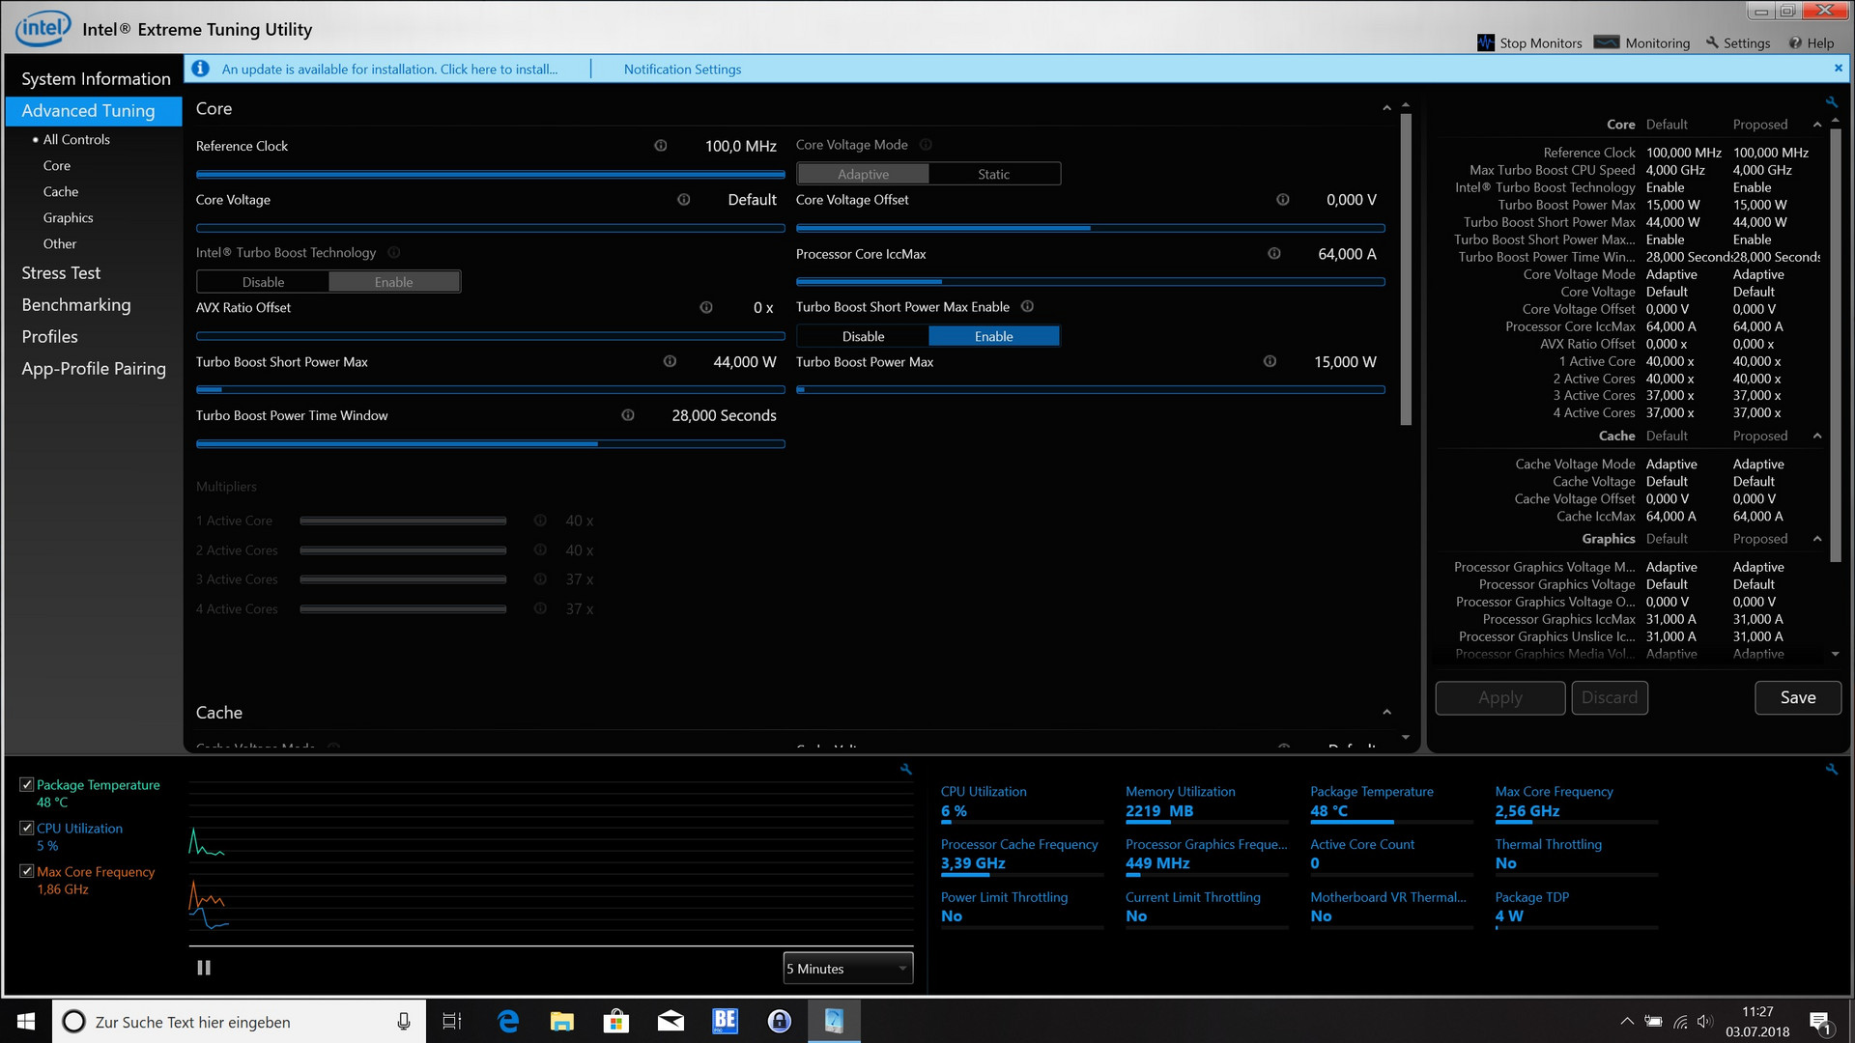The width and height of the screenshot is (1855, 1043).
Task: Open the Monitoring view icon
Action: coord(1607,42)
